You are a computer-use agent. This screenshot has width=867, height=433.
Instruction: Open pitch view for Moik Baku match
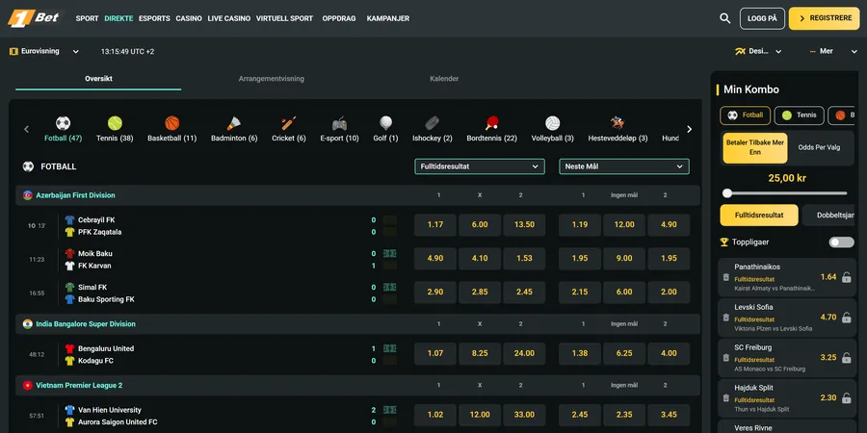pyautogui.click(x=390, y=253)
